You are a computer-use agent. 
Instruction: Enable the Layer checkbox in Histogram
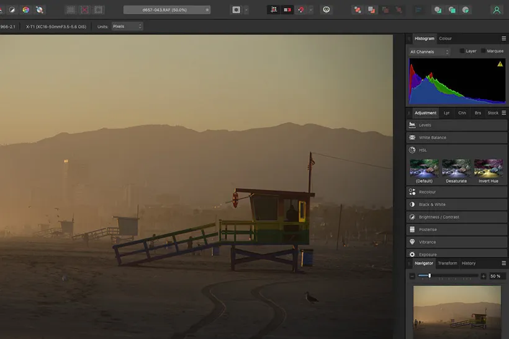(462, 51)
